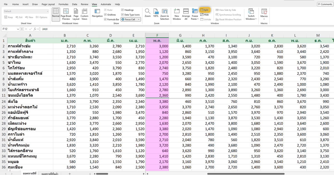Open the Comments pane button
This screenshot has width=334, height=175.
325,4
